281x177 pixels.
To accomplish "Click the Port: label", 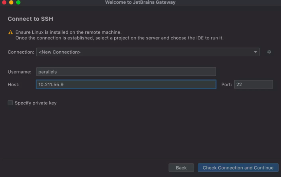I will point(226,85).
